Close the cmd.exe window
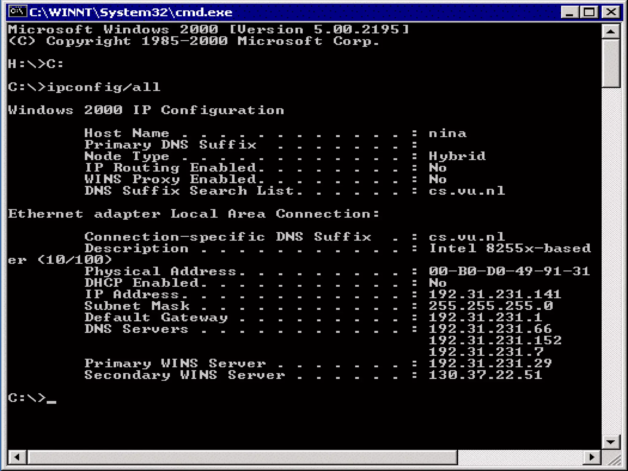 click(611, 12)
